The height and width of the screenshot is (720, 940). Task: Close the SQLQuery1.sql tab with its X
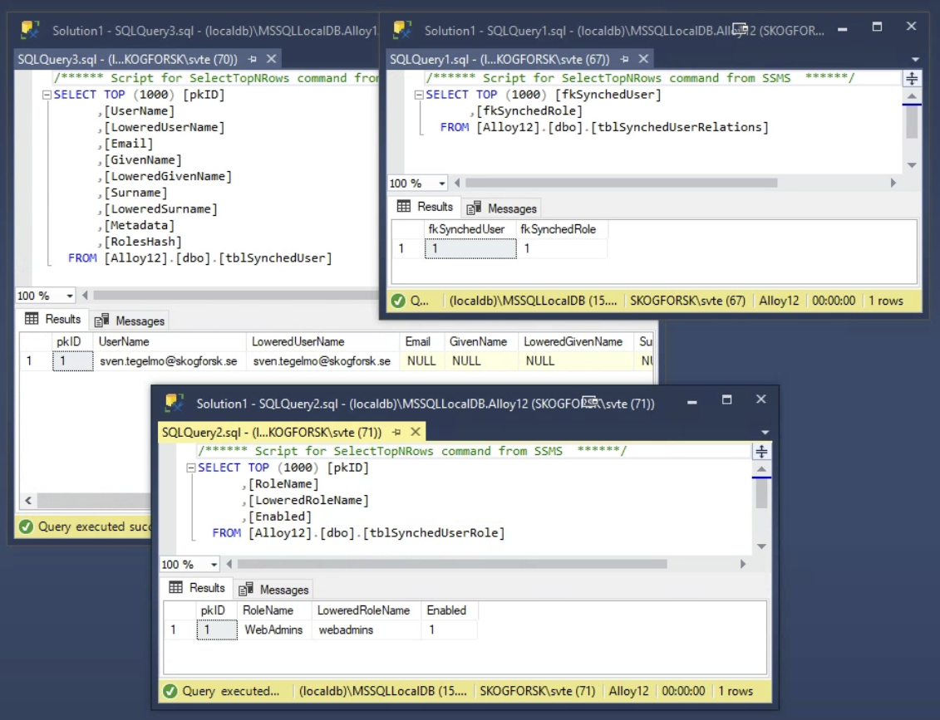point(643,59)
